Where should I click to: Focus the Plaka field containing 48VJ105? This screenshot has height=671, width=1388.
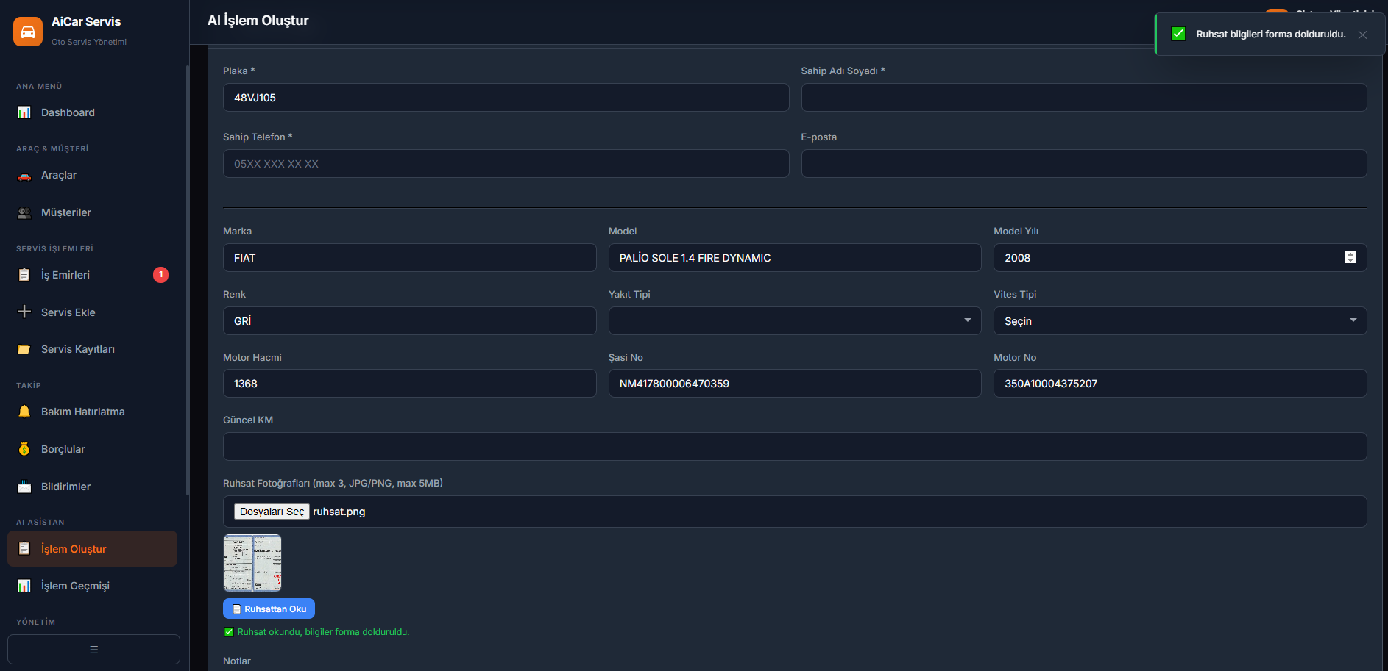coord(506,97)
